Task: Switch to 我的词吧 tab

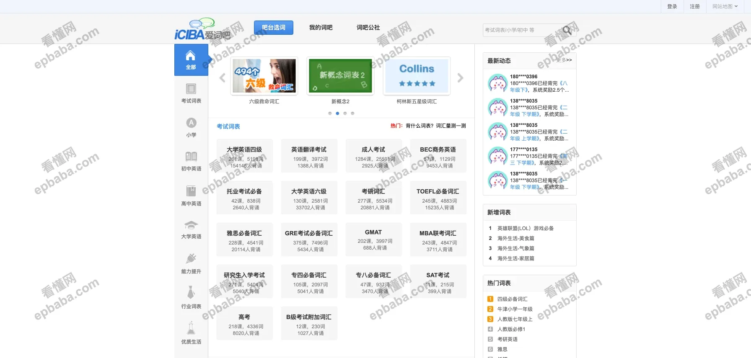Action: [x=321, y=28]
